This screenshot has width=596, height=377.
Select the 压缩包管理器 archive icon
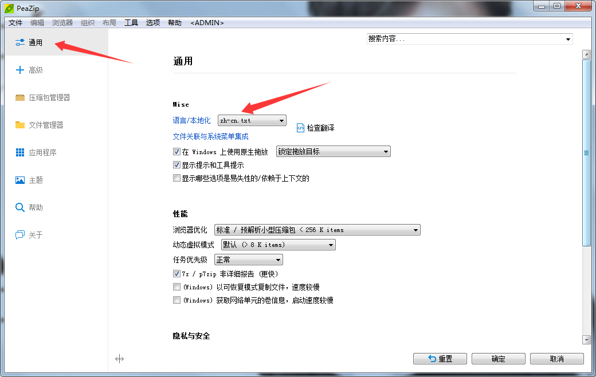pos(20,97)
